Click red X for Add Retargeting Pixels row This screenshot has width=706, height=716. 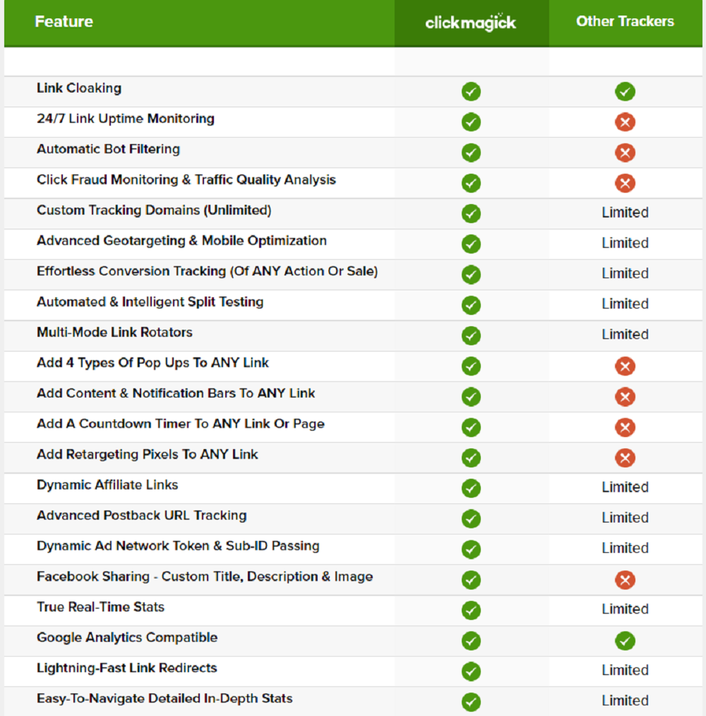pyautogui.click(x=625, y=458)
